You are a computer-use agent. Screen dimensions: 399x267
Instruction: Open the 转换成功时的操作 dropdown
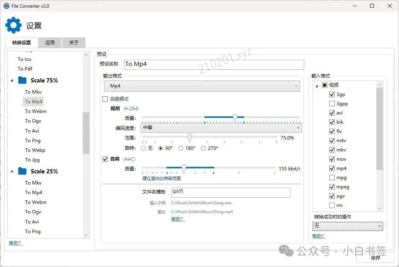(x=348, y=226)
